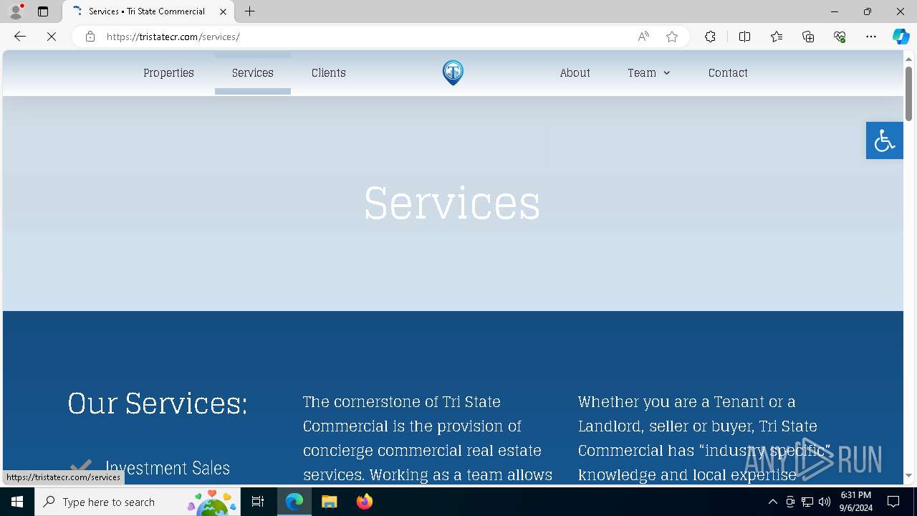Open File Explorer from taskbar

[330, 502]
